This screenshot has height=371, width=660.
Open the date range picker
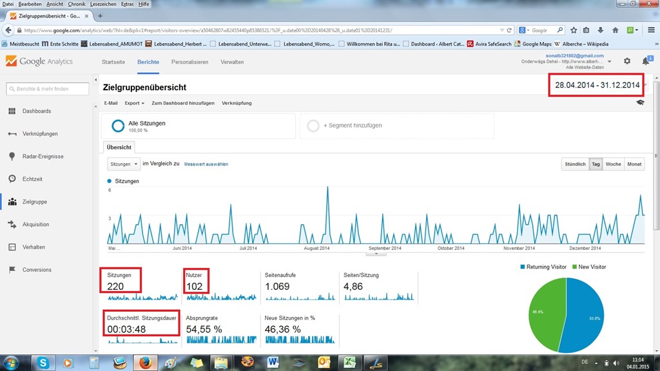tap(597, 85)
